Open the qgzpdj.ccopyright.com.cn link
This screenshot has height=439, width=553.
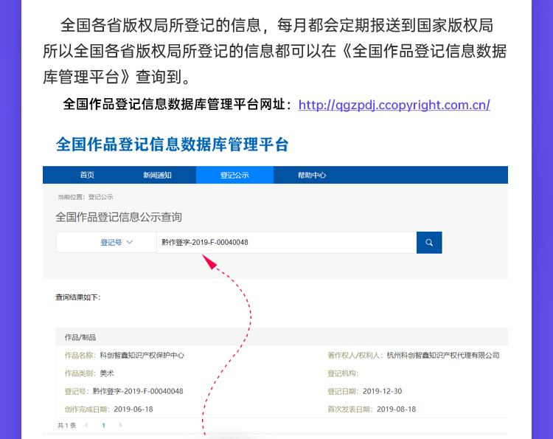(x=394, y=105)
